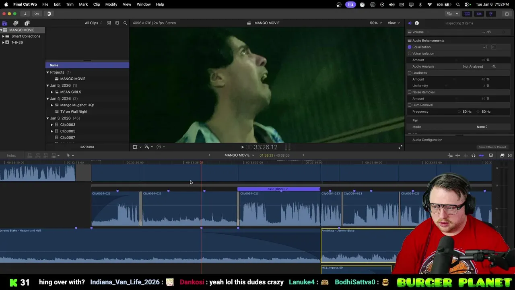Screen dimensions: 515x290
Task: Go back in timeline history arrow
Action: (209, 155)
